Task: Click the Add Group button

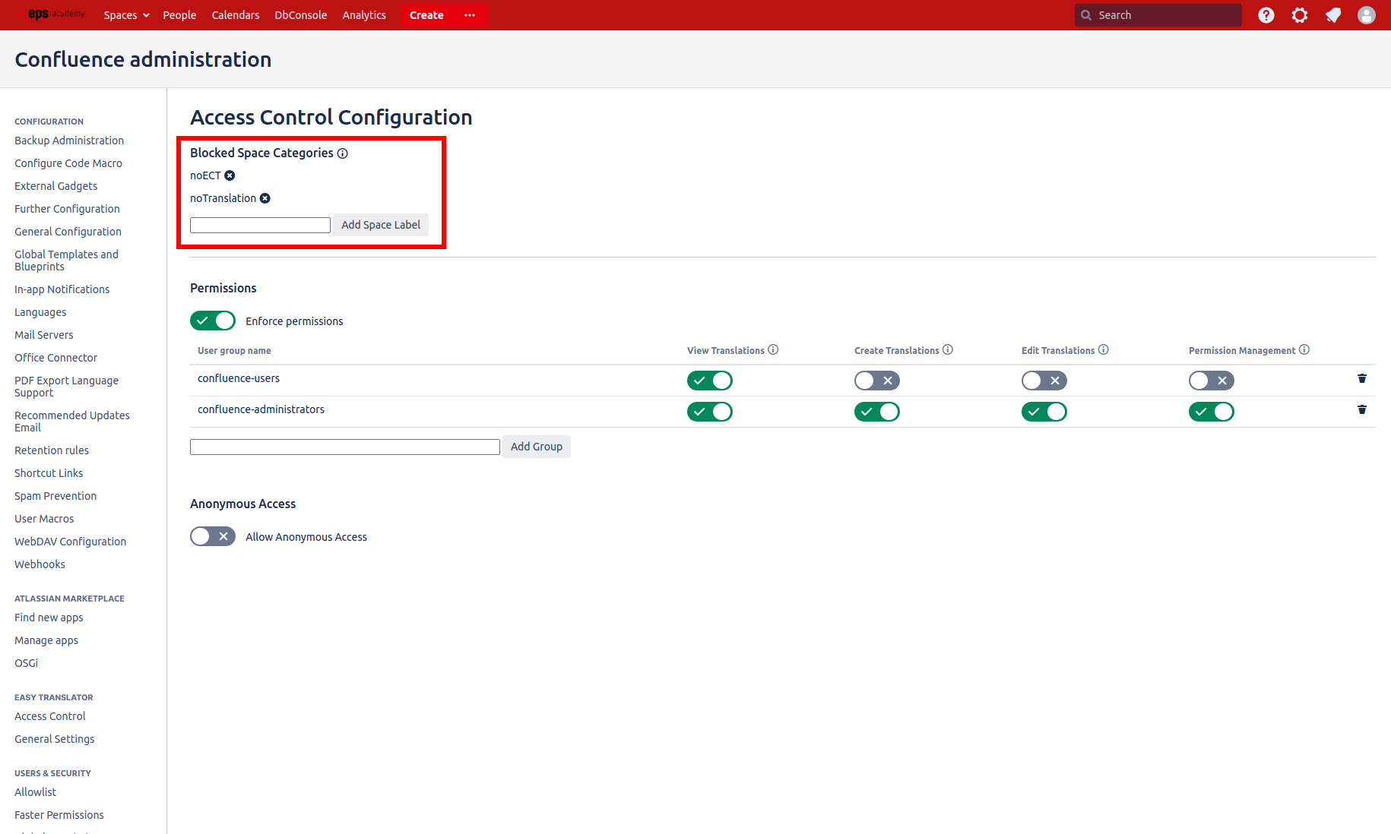Action: click(x=537, y=447)
